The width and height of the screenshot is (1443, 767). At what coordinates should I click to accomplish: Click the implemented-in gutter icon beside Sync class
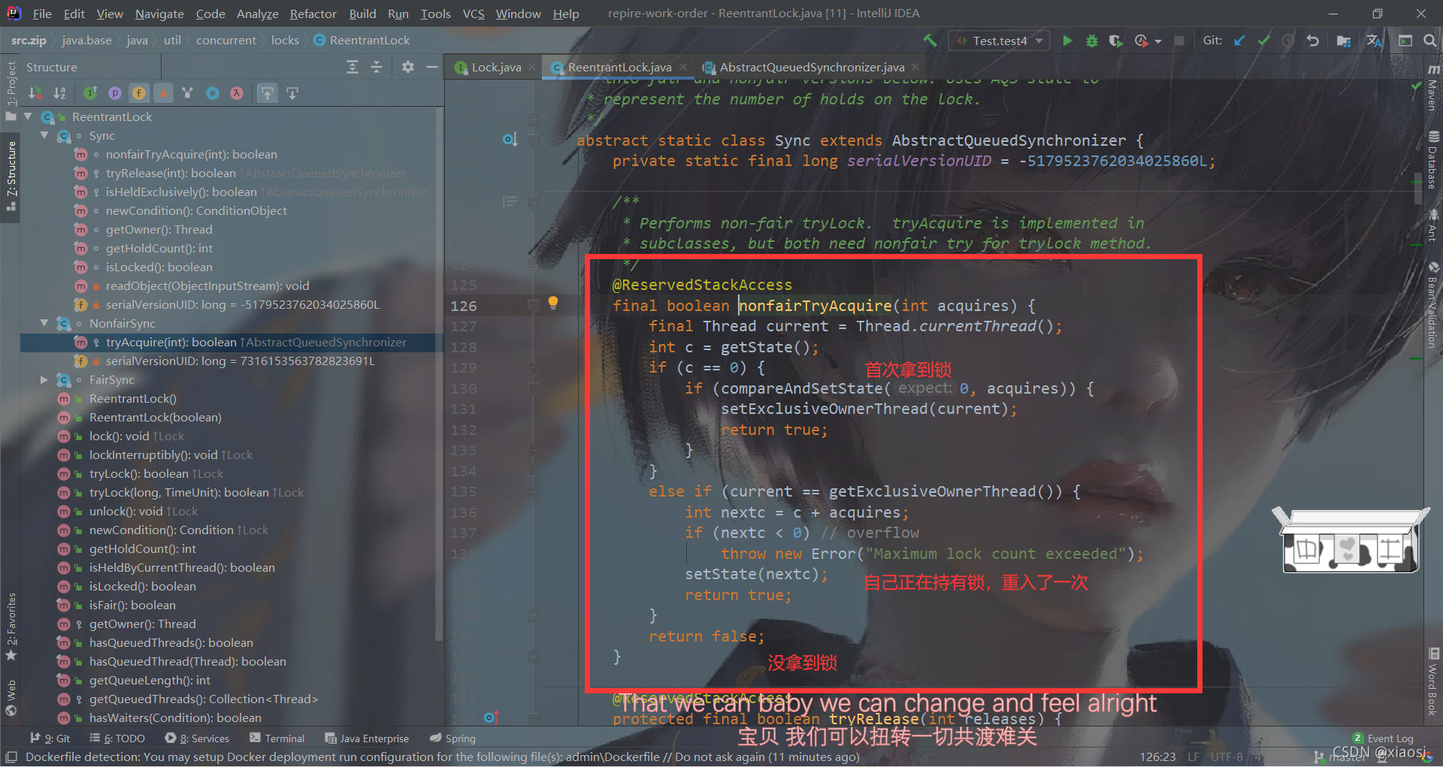[x=510, y=139]
